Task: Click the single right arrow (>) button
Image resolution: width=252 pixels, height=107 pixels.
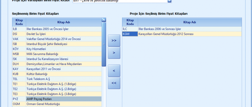Action: click(x=114, y=53)
